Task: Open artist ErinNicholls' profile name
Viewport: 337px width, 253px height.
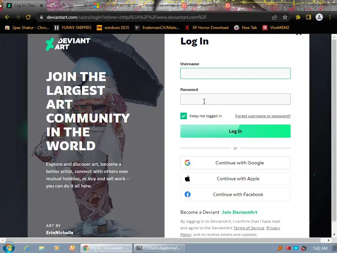Action: point(60,233)
